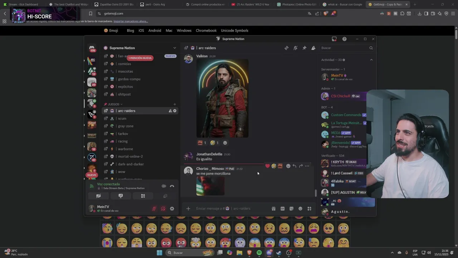Open dark-and-darker channel

pyautogui.click(x=140, y=164)
